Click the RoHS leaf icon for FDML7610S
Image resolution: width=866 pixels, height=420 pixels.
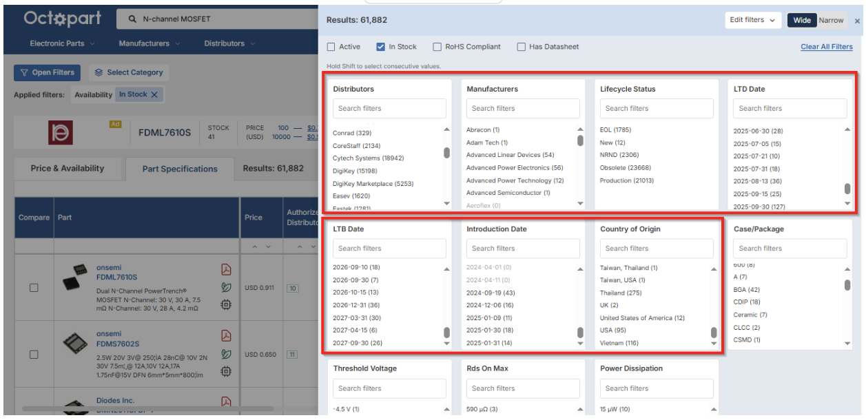(x=225, y=287)
